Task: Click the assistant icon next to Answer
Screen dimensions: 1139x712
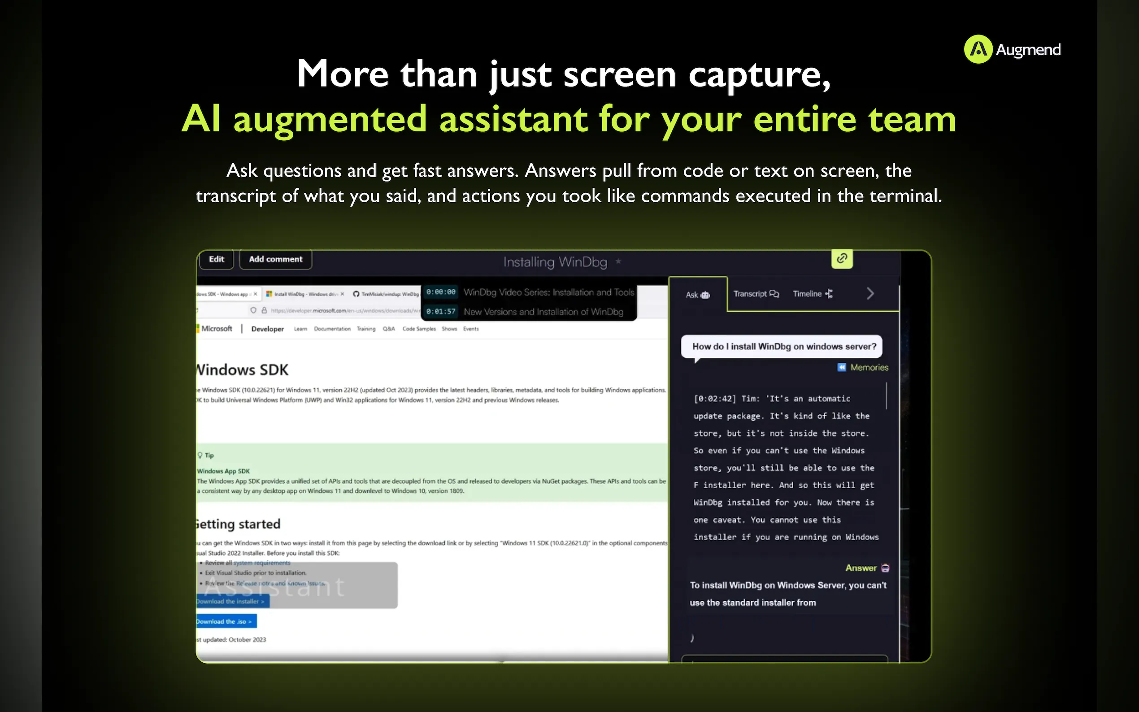Action: tap(885, 568)
